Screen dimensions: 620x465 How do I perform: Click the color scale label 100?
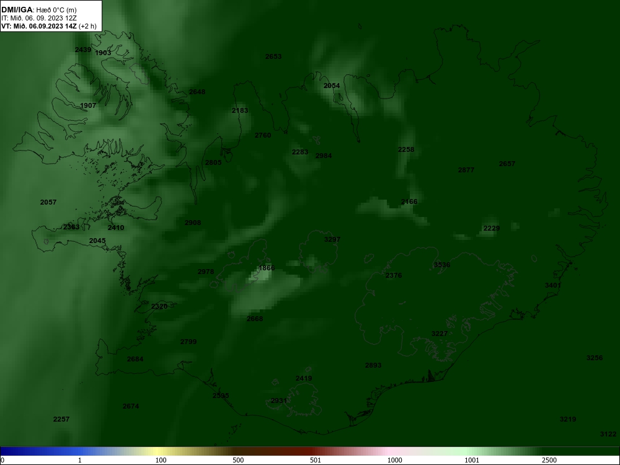coord(161,460)
